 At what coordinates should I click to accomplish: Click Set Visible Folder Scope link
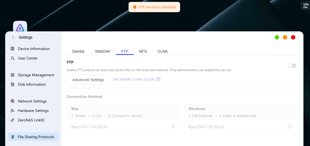(134, 79)
